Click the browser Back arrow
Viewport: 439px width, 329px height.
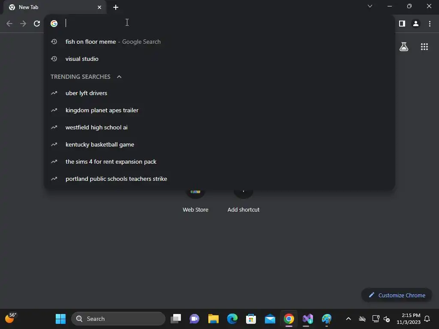click(x=9, y=24)
